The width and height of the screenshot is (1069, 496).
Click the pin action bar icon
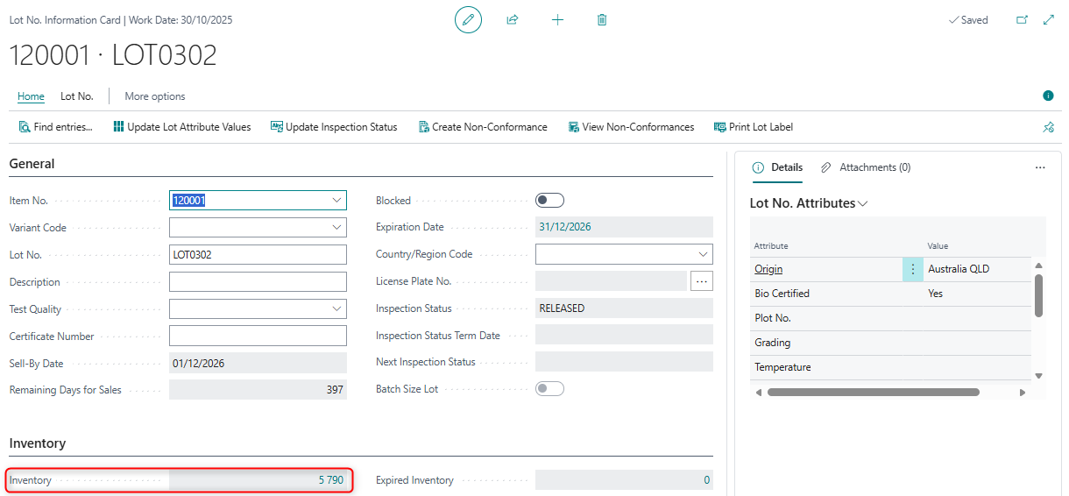(1048, 127)
